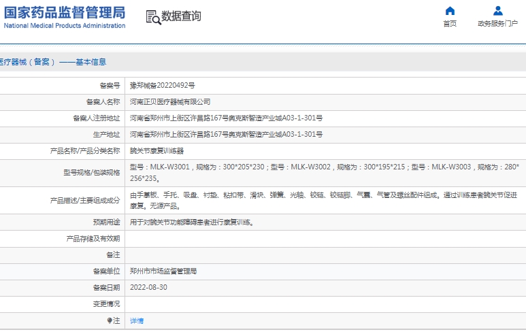Click the 变更情况 label
This screenshot has height=332, width=526.
coord(106,304)
